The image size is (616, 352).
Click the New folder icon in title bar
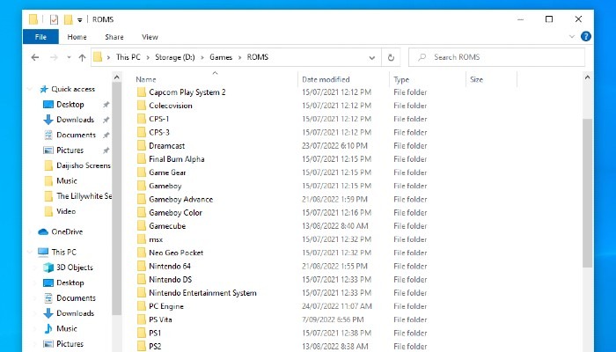click(x=69, y=19)
